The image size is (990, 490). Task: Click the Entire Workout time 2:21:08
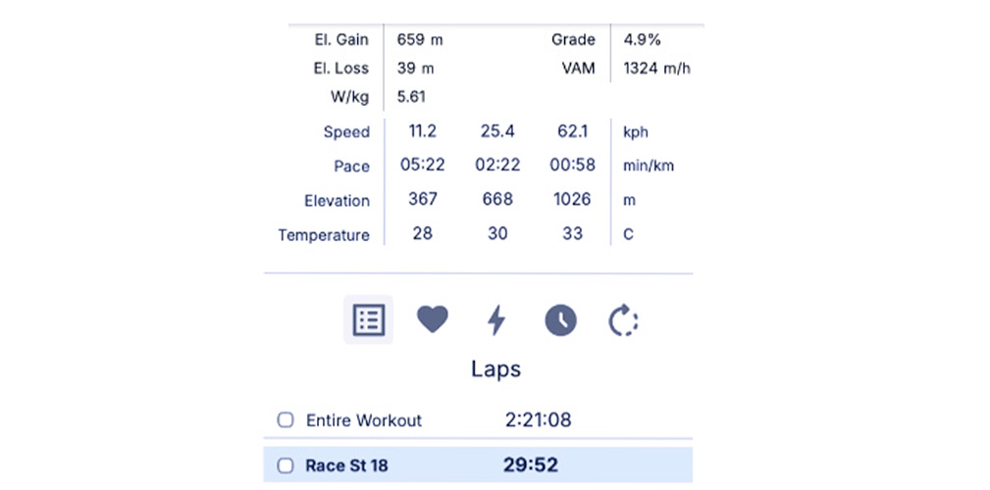coord(538,420)
